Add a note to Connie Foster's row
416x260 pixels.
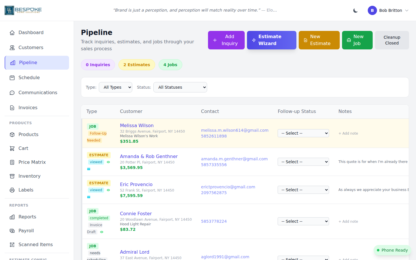pyautogui.click(x=348, y=221)
